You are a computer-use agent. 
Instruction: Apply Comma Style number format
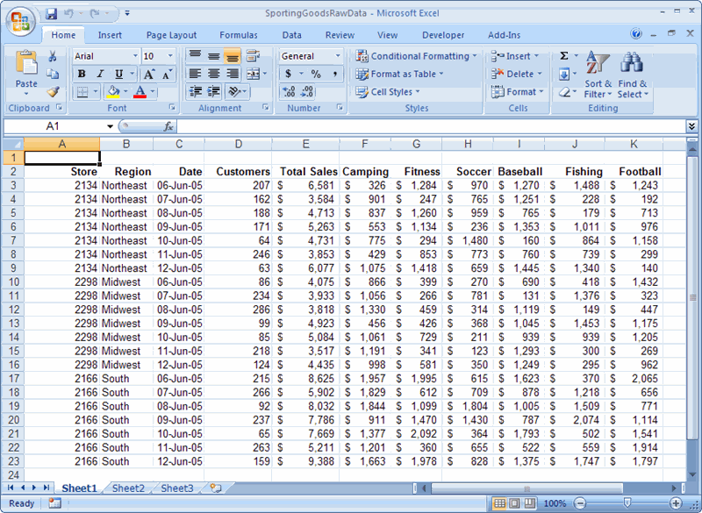click(x=335, y=74)
